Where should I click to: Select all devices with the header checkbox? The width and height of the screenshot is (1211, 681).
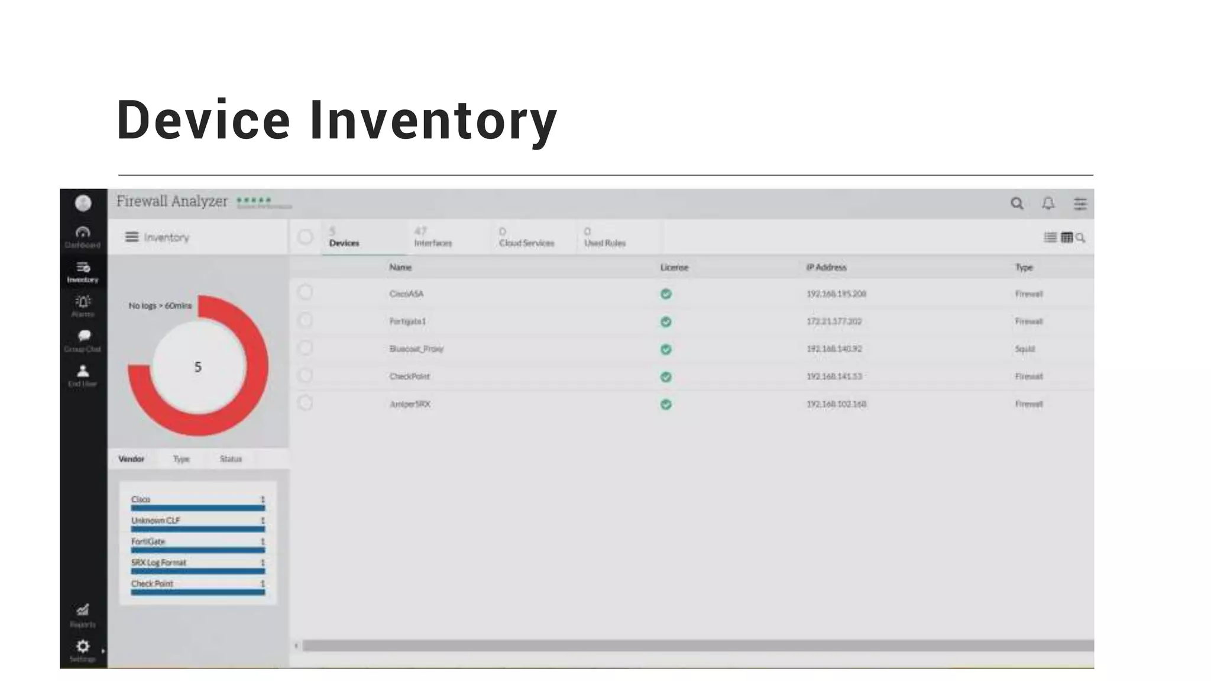click(305, 237)
